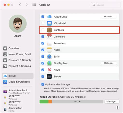Open iCloud Drive Options
Screen dimensions: 123x113
click(x=109, y=16)
